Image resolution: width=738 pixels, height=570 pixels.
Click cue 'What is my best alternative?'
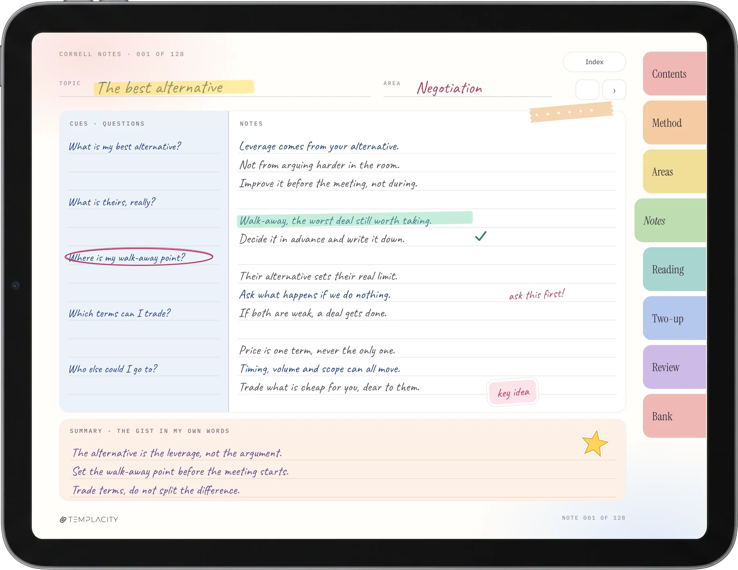(x=125, y=146)
